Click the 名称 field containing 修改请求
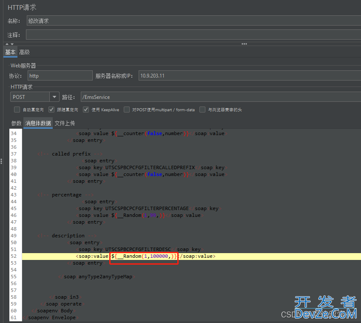Viewport: 361px width, 323px height. (x=193, y=20)
